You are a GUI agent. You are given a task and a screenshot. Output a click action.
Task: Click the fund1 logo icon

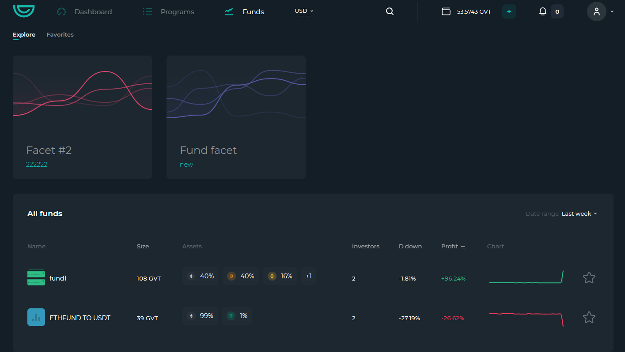(x=36, y=277)
